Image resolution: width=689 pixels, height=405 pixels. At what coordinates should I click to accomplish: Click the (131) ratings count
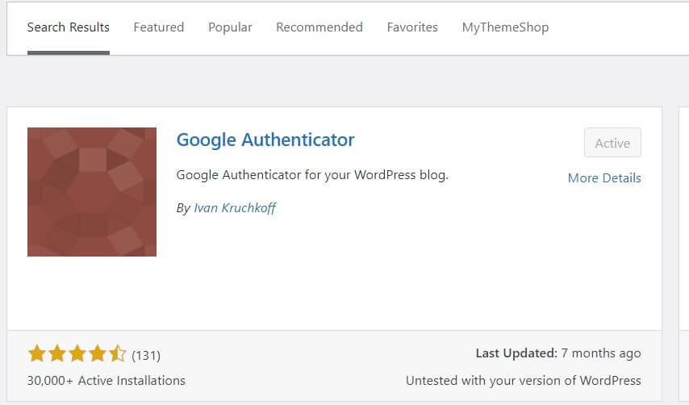coord(146,355)
